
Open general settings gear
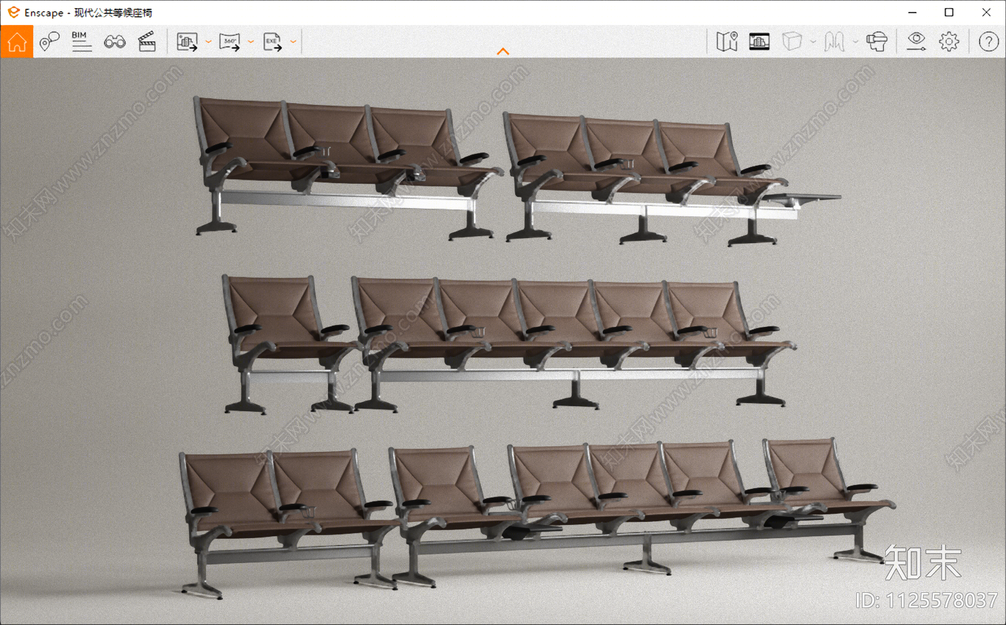[949, 42]
